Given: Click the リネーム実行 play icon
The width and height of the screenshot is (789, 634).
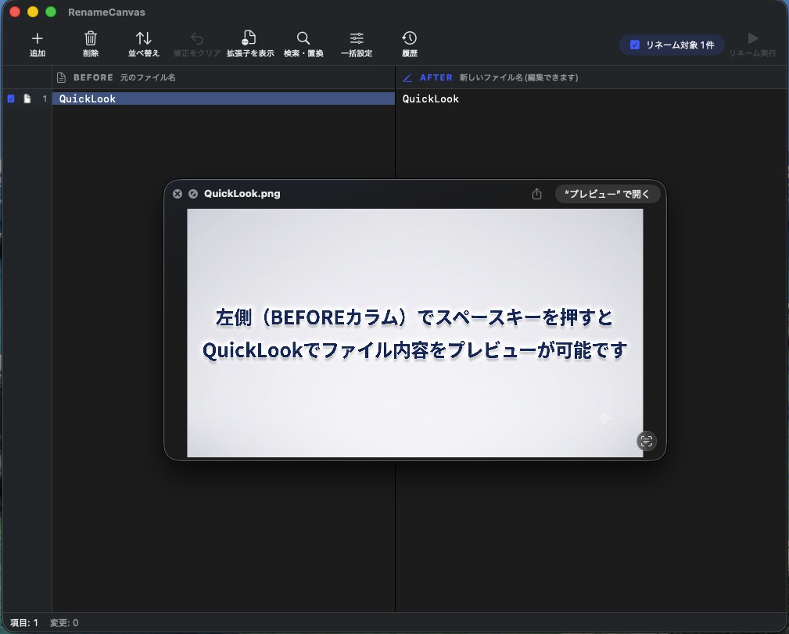Looking at the screenshot, I should click(x=753, y=38).
